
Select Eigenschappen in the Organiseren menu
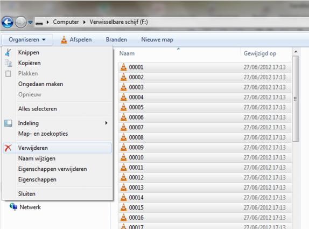(x=37, y=179)
